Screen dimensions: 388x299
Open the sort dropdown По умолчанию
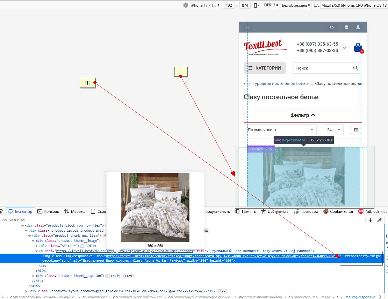pyautogui.click(x=280, y=130)
